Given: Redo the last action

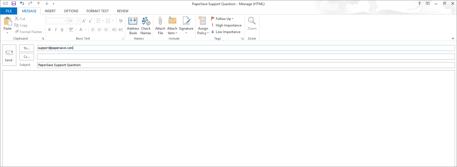Looking at the screenshot, I should 30,3.
